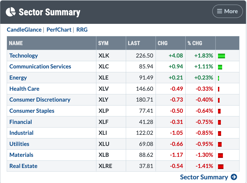Open the CandleGlance view link
The image size is (247, 183).
[24, 30]
